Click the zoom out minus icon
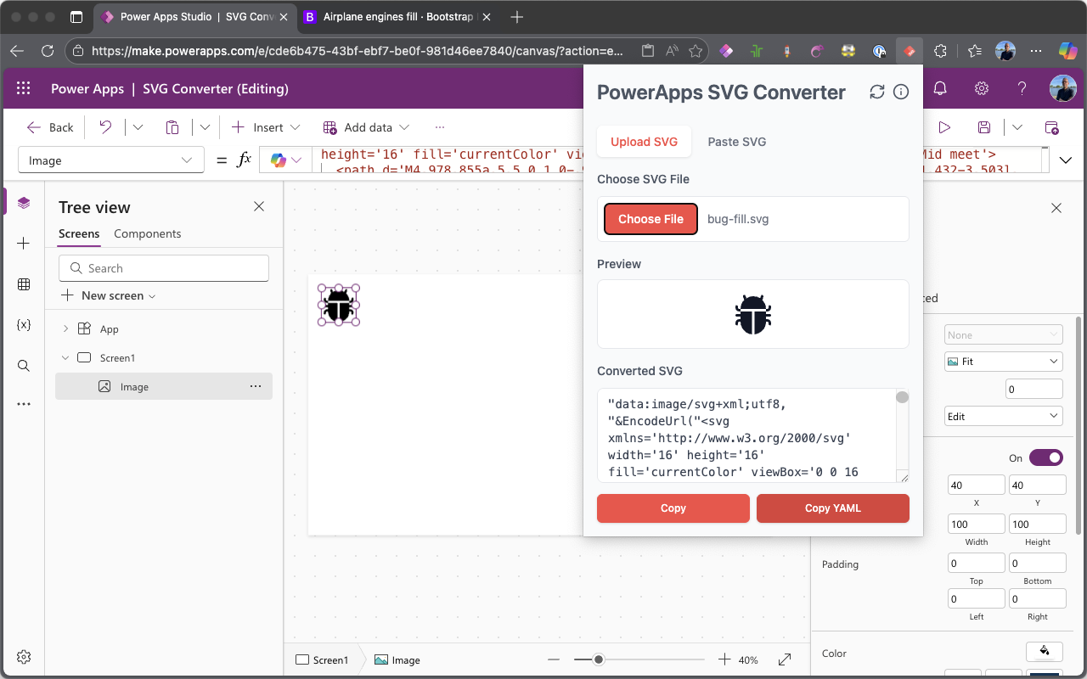The image size is (1087, 679). 554,659
